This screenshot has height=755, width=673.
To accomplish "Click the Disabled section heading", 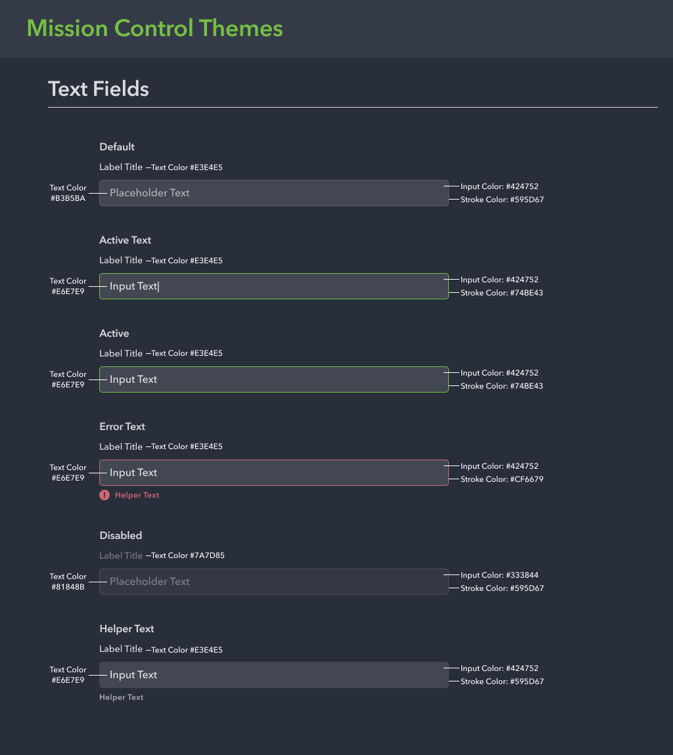I will 121,536.
